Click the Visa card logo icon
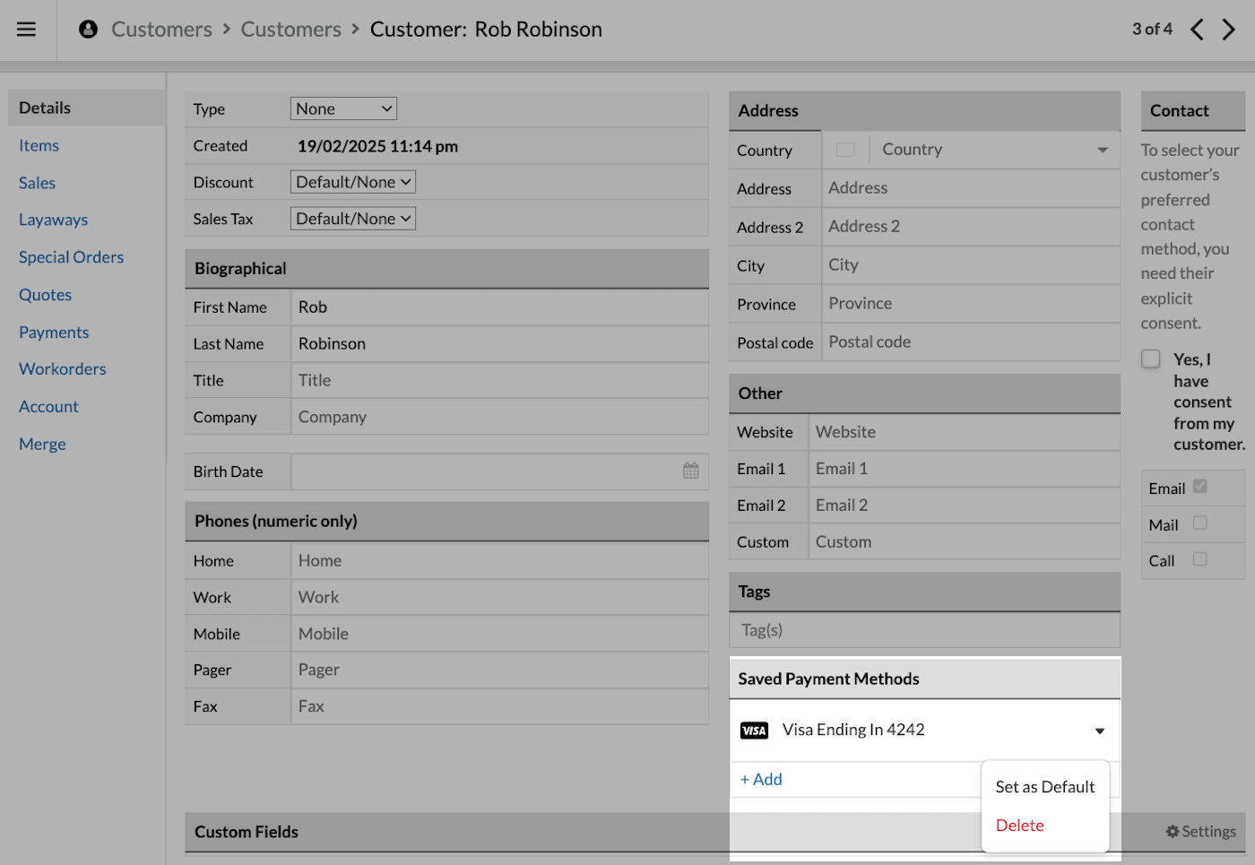Screen dimensions: 1255x865 754,731
